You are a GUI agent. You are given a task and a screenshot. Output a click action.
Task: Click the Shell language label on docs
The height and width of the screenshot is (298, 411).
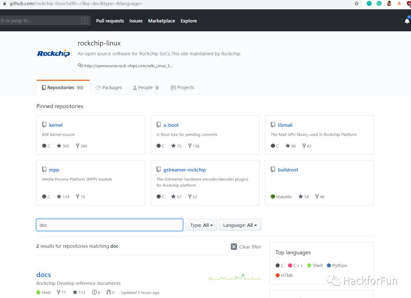pos(43,293)
